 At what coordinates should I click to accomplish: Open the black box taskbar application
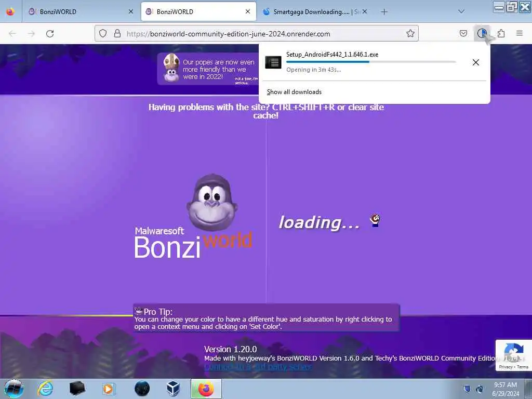tap(77, 389)
